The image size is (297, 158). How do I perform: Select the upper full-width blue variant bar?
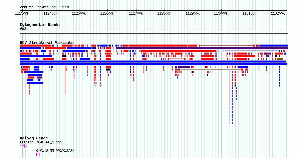point(153,62)
